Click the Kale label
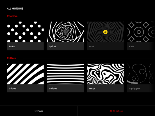Viewport: 155px width, 116px height. 132,47
